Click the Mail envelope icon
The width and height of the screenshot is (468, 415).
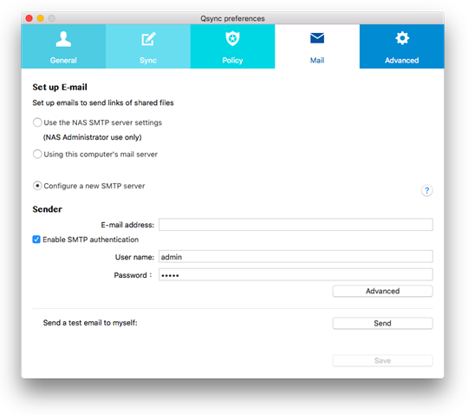click(x=317, y=38)
